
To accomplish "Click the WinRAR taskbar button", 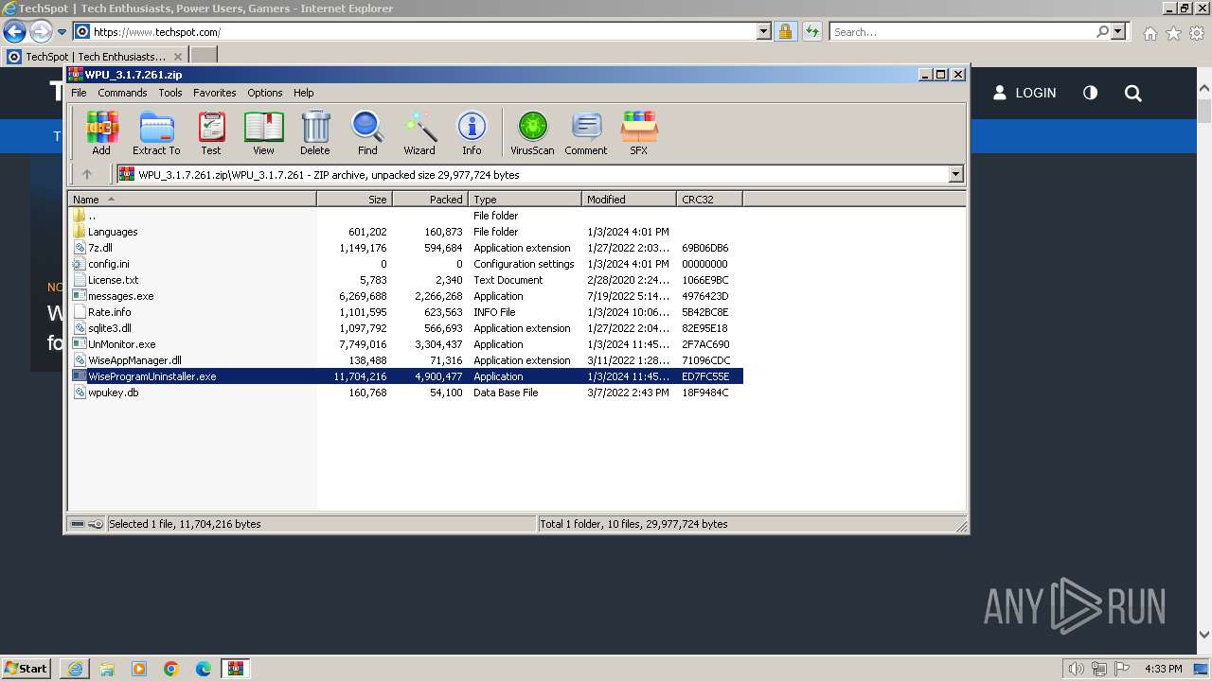I will [235, 668].
